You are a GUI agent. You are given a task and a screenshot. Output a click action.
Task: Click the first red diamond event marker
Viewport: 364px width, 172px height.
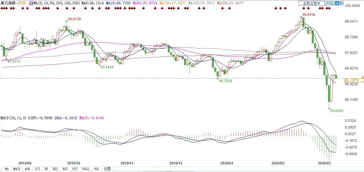click(1, 8)
